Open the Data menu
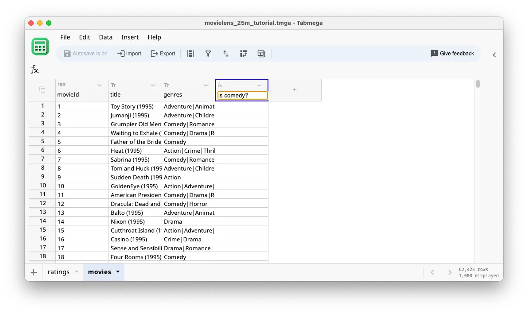 [105, 37]
